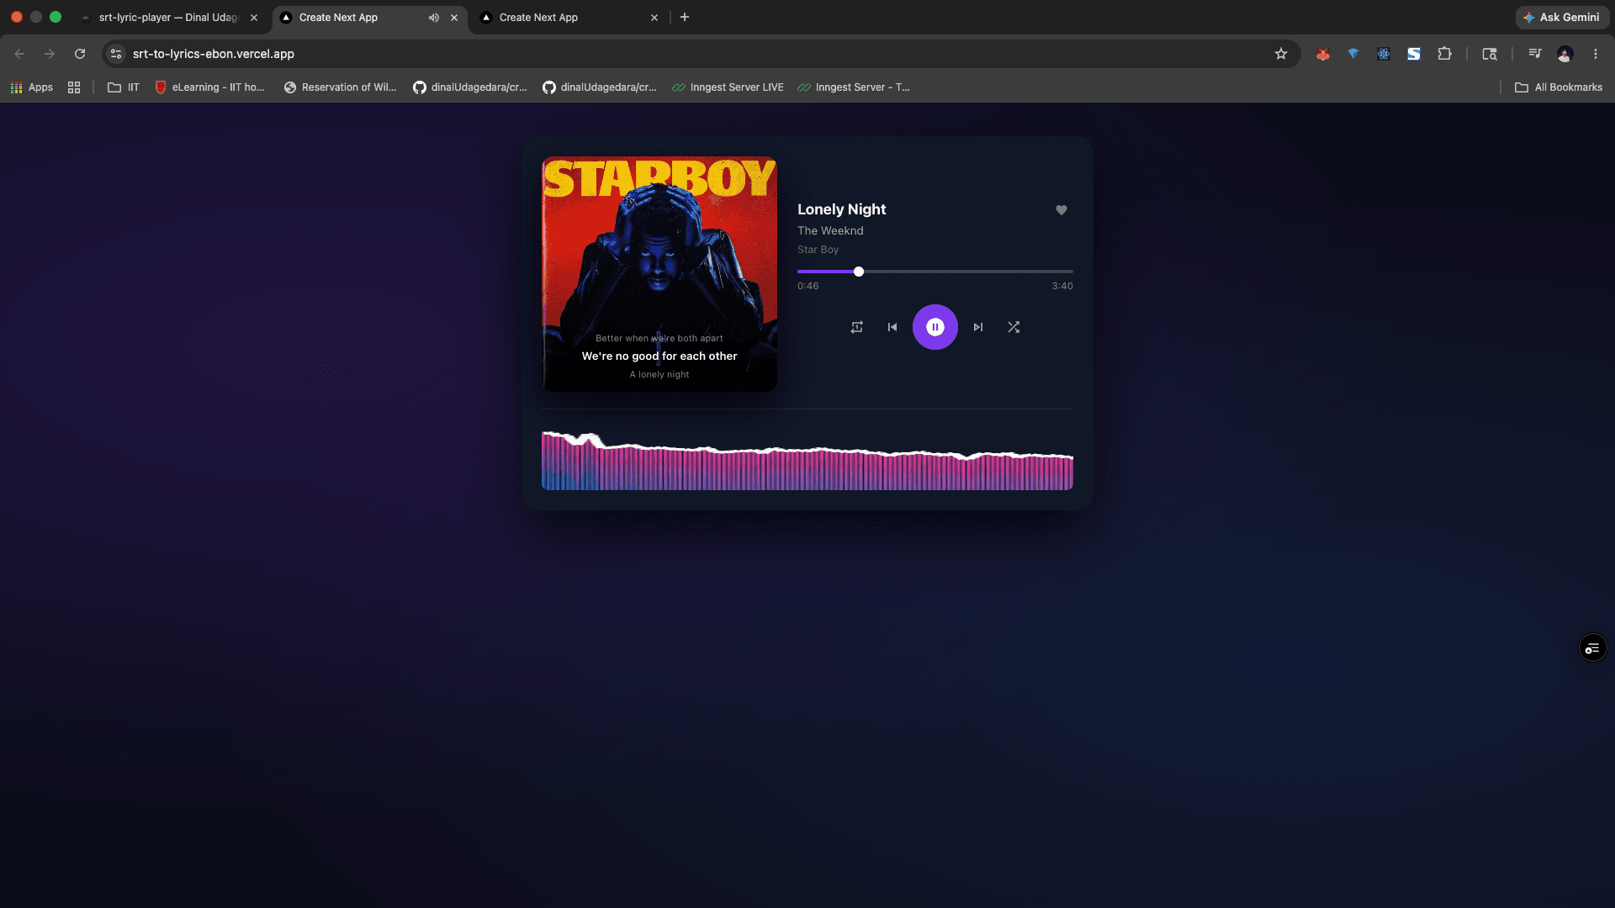Viewport: 1615px width, 908px height.
Task: Switch to the last Create Next App tab
Action: (538, 17)
